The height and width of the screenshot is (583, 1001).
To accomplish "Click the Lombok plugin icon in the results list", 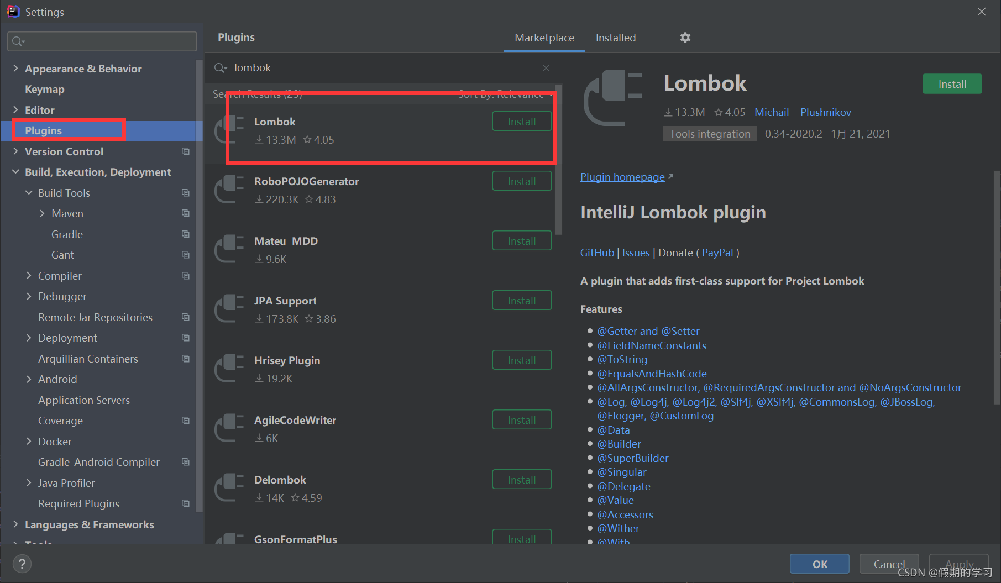I will (x=229, y=130).
